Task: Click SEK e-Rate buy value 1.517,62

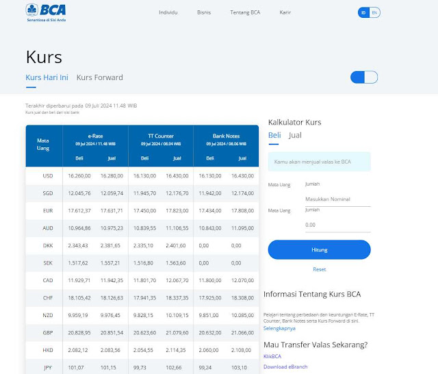Action: (78, 263)
